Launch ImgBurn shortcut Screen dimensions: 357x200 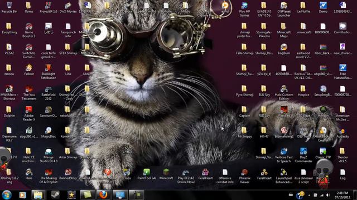pyautogui.click(x=284, y=49)
